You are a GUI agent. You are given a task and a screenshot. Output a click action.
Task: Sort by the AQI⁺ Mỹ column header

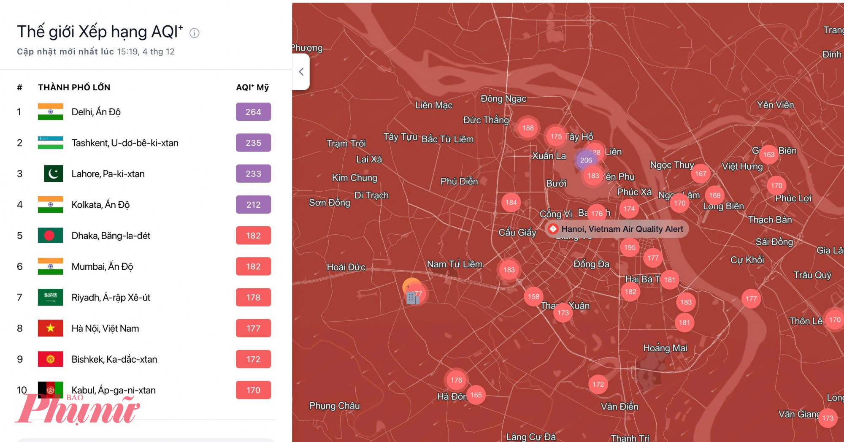(x=252, y=87)
